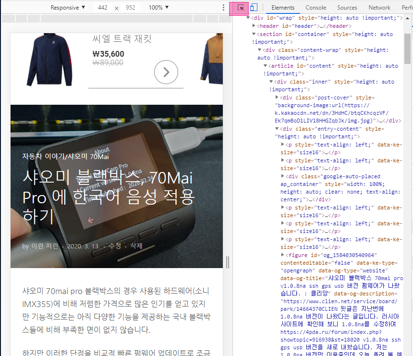
Task: Expand the google-auto-placed div node
Action: (283, 176)
